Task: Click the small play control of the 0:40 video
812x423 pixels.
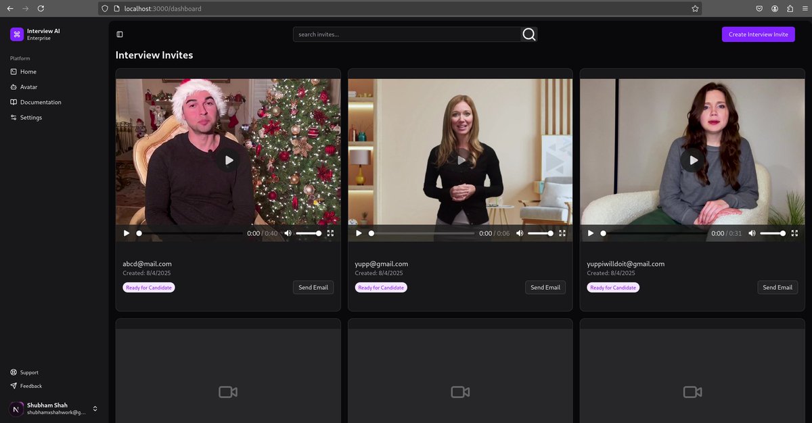Action: pyautogui.click(x=127, y=233)
